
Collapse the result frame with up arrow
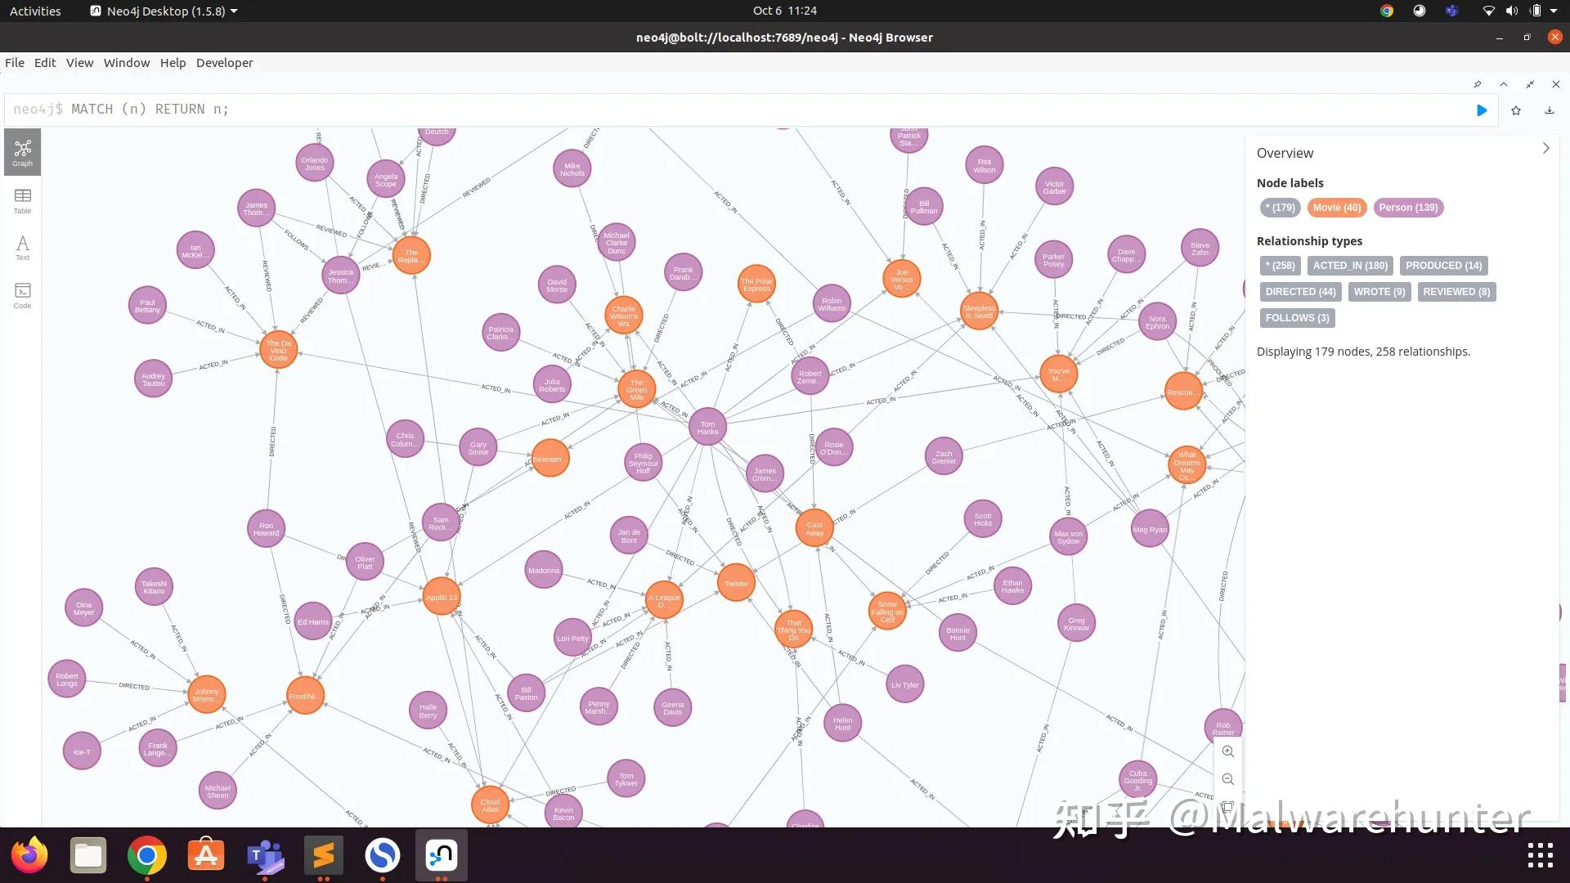click(1503, 84)
